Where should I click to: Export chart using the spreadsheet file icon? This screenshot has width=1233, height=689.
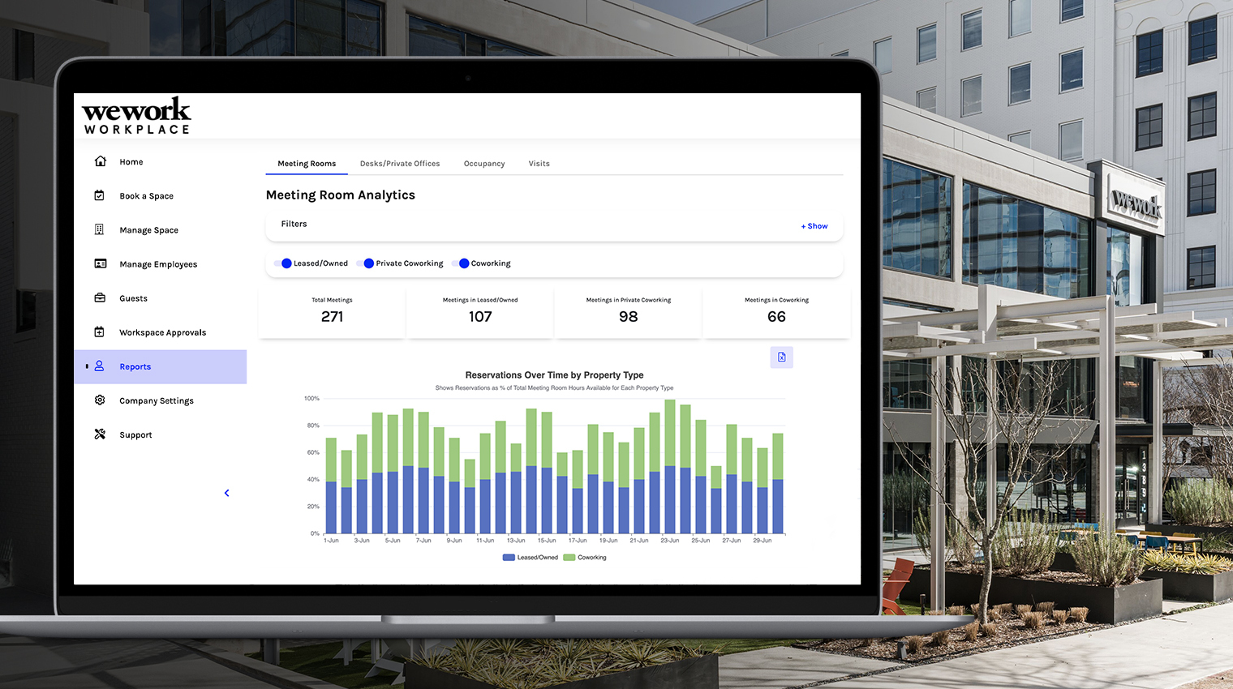click(x=781, y=357)
